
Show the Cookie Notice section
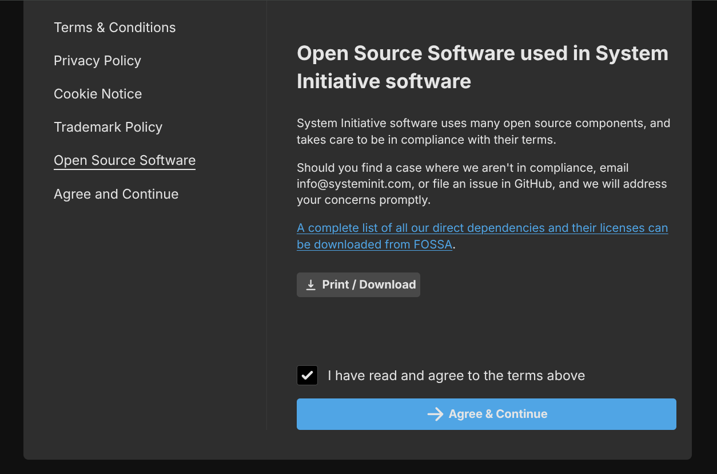[x=98, y=94]
